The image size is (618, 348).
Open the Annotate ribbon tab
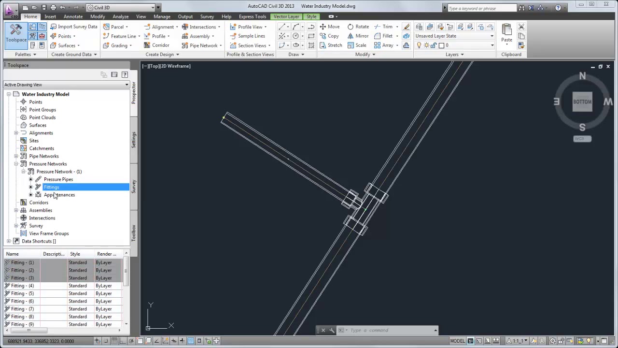pyautogui.click(x=73, y=16)
